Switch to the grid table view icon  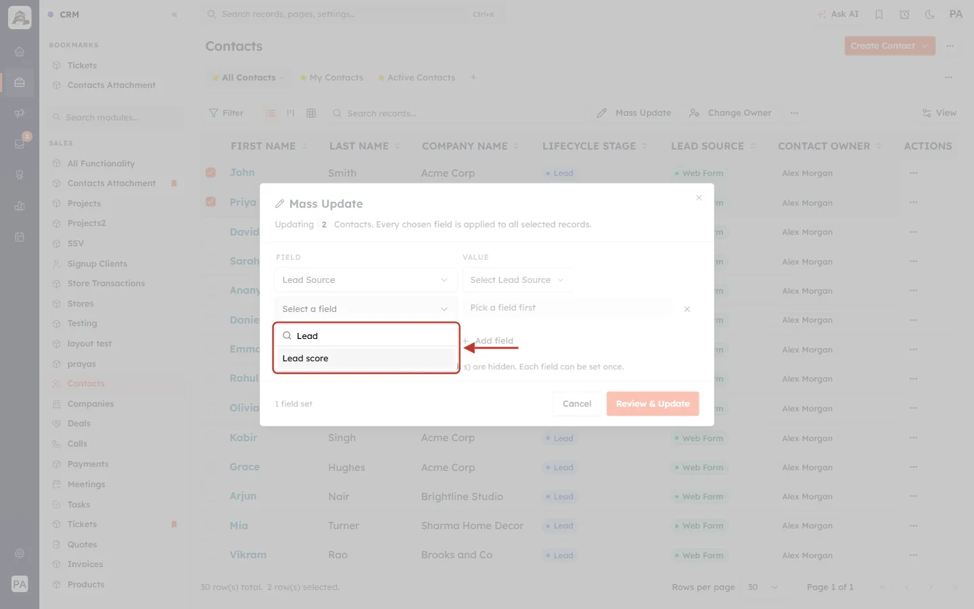point(311,113)
